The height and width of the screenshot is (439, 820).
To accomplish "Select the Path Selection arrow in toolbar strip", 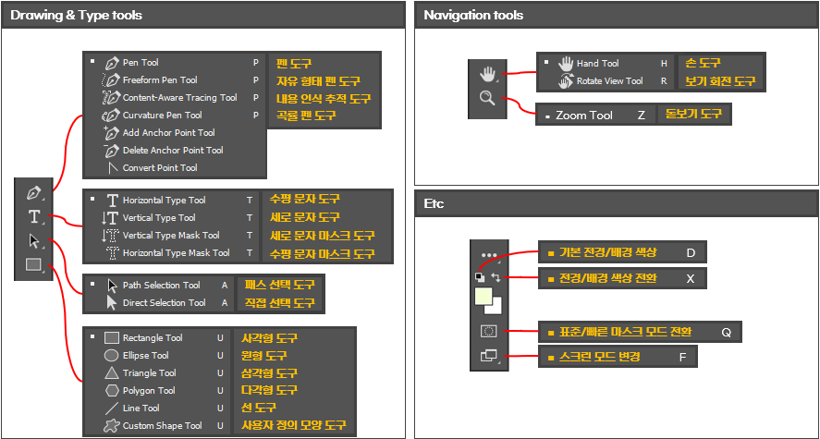I will 34,241.
